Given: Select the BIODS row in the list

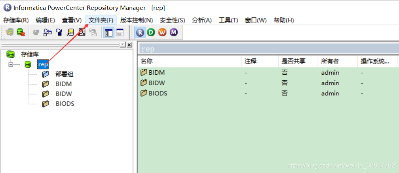Looking at the screenshot, I should click(x=268, y=93).
